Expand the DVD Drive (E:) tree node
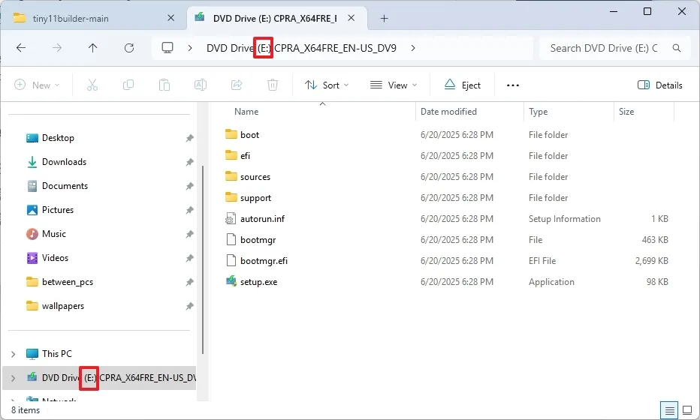 click(14, 378)
